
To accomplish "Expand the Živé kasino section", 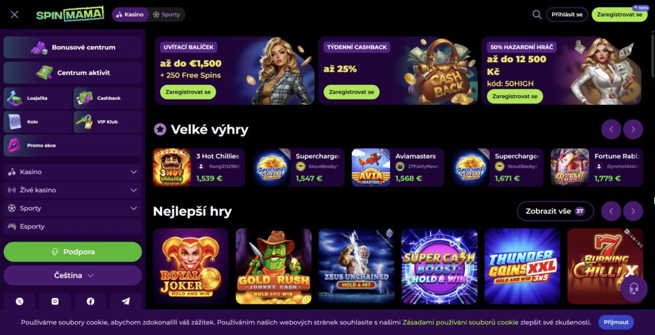I will coord(73,190).
